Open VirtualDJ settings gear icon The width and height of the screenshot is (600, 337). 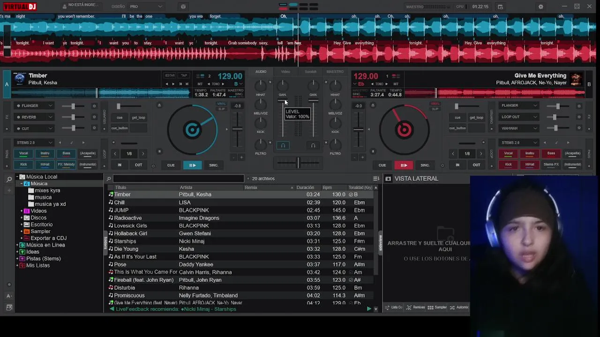coord(540,7)
